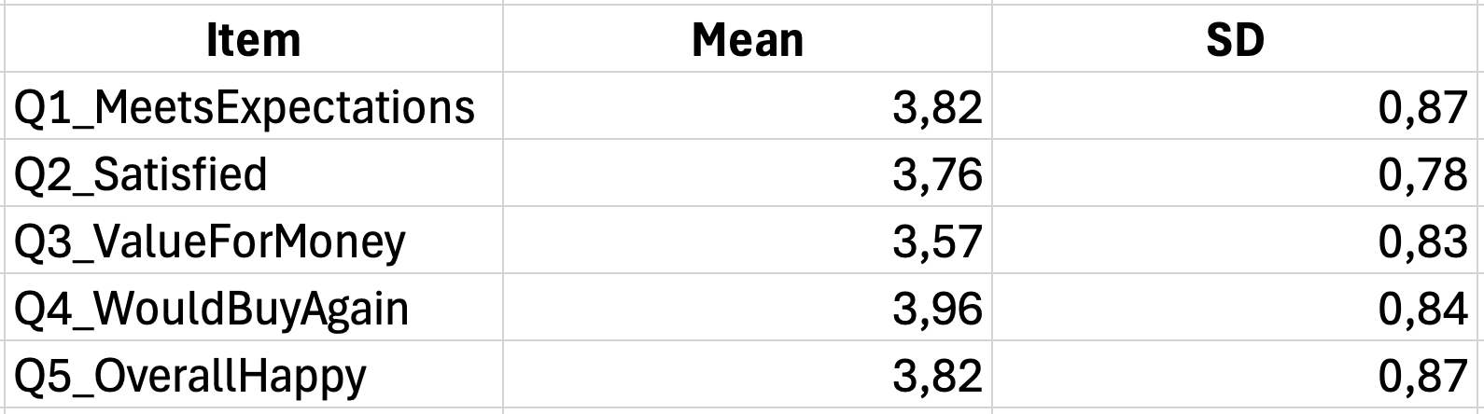Screen dimensions: 1484x414
Task: Click the SD value 0,83
Action: click(1422, 241)
